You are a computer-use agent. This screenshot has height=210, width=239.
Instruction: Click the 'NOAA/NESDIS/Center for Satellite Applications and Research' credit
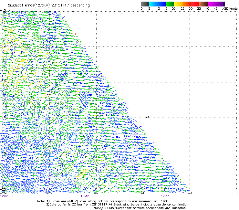(x=140, y=208)
